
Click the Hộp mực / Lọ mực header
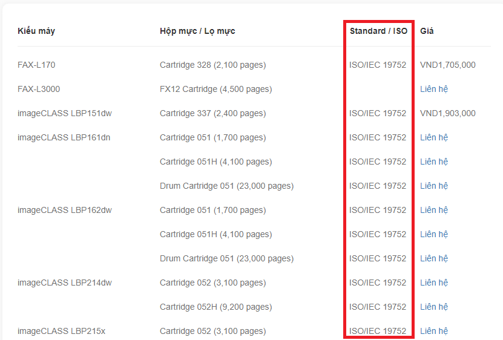coord(197,31)
